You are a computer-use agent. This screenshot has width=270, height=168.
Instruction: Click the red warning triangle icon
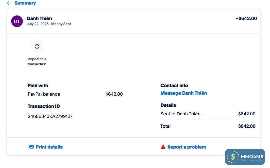click(163, 147)
